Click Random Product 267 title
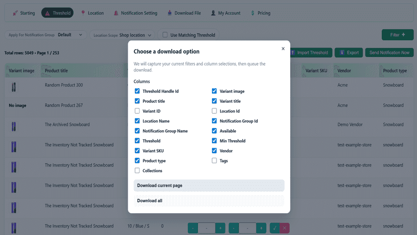Viewport: 417px width, 235px height. click(64, 105)
